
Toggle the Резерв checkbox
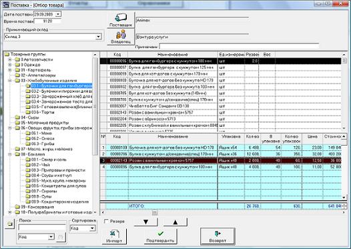pyautogui.click(x=107, y=221)
